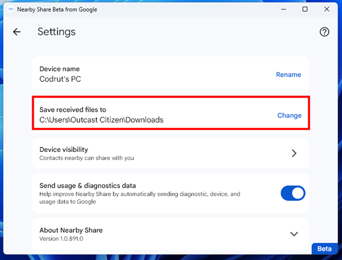Screen dimensions: 342x260
Task: Open help with the question mark icon
Action: tap(325, 32)
